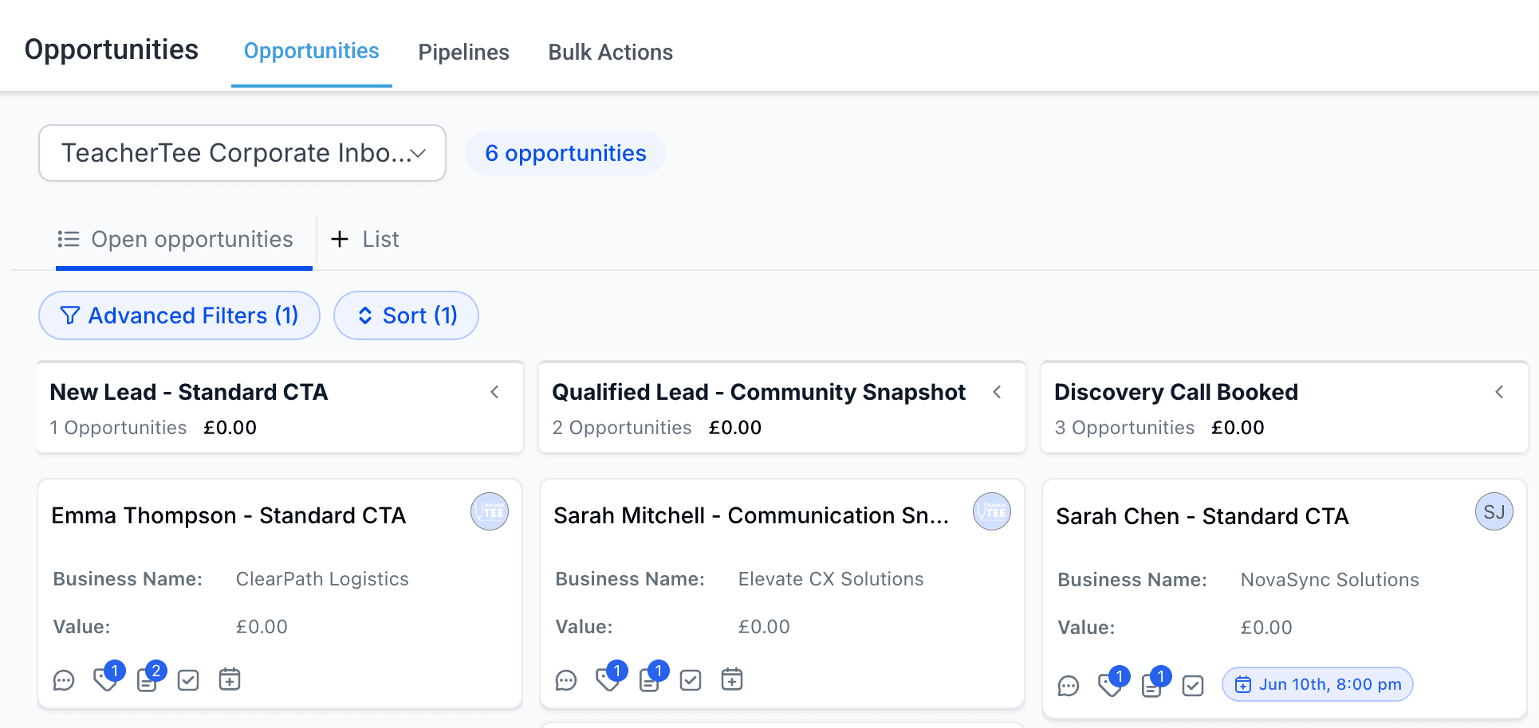Open tasks checkmark icon on Emma Thompson card

pos(188,680)
